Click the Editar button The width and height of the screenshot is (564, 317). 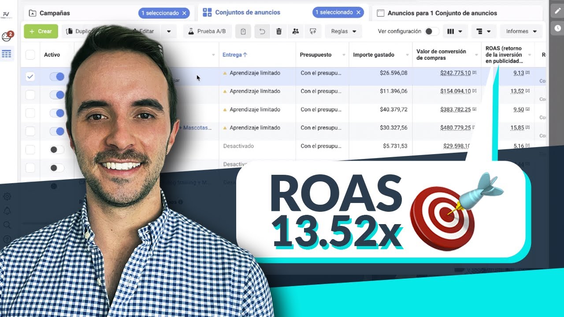click(x=146, y=31)
